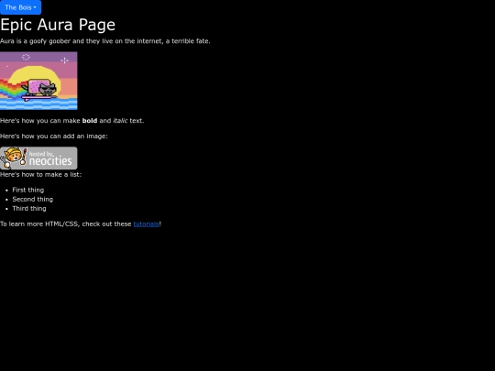This screenshot has height=371, width=495.
Task: Click 'Here's how to make a list' text
Action: (40, 174)
